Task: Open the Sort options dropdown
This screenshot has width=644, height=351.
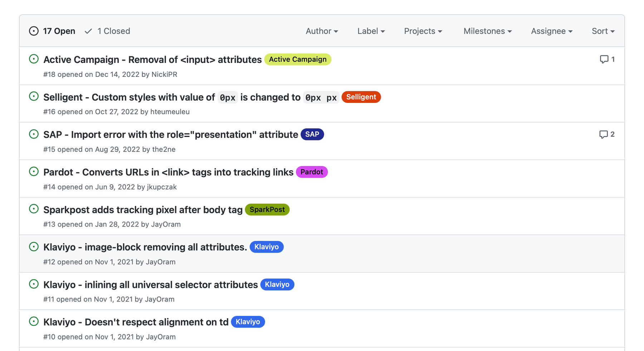Action: (602, 31)
